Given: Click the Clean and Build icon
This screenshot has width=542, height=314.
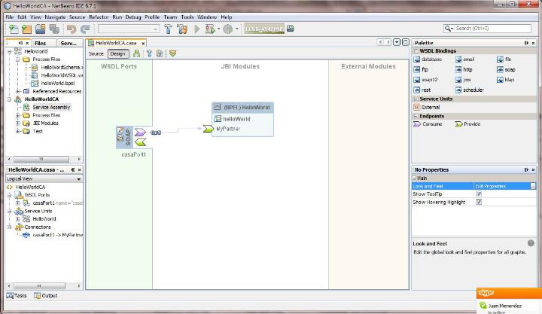Looking at the screenshot, I should [x=182, y=29].
